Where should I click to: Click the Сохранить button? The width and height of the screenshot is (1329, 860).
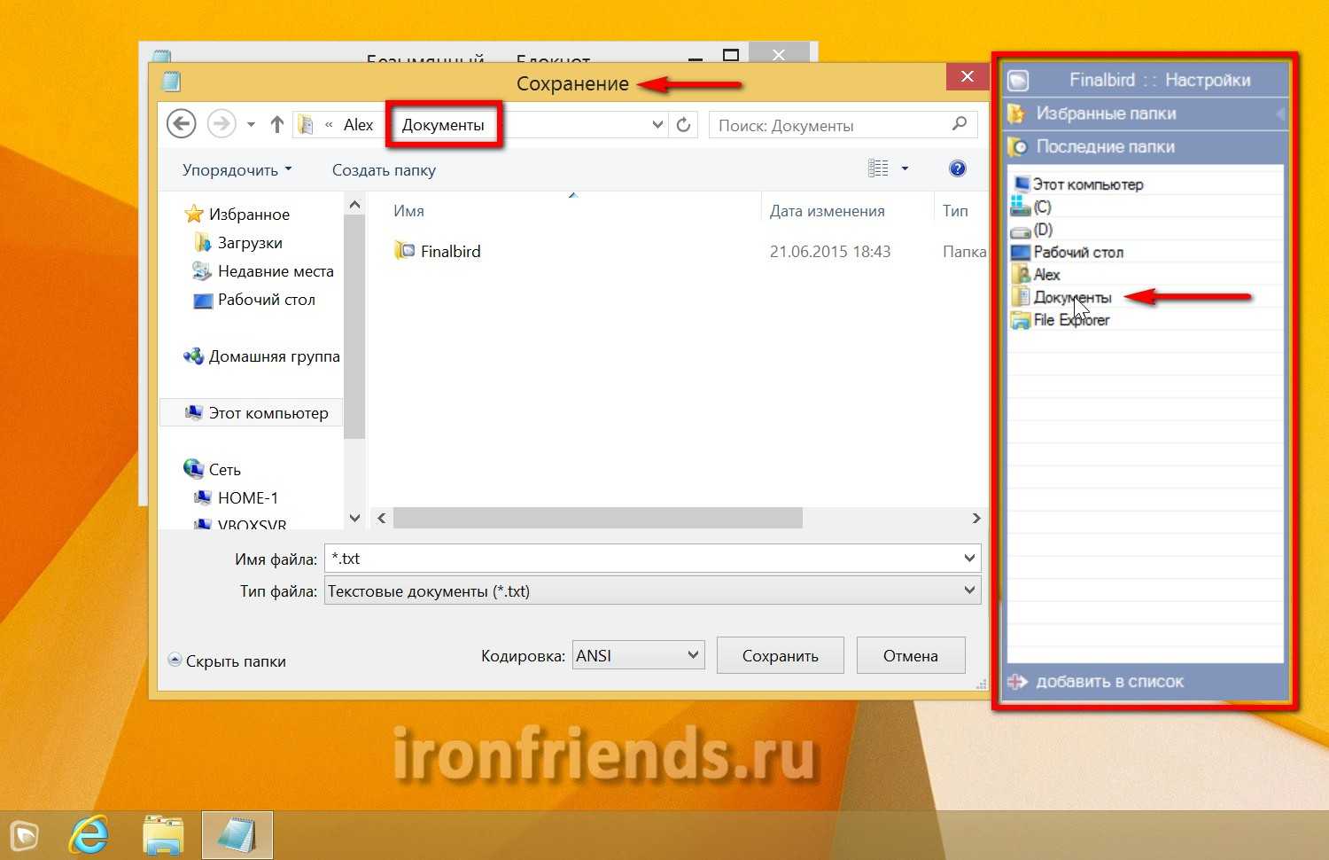781,656
